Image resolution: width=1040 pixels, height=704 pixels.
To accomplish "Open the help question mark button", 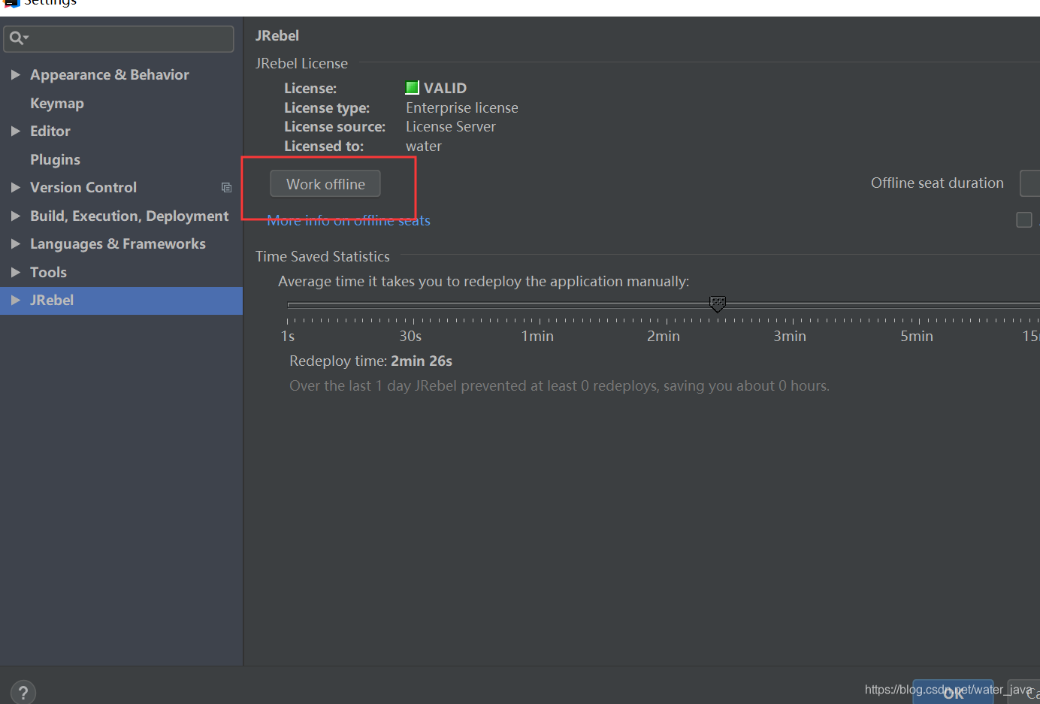I will coord(23,692).
